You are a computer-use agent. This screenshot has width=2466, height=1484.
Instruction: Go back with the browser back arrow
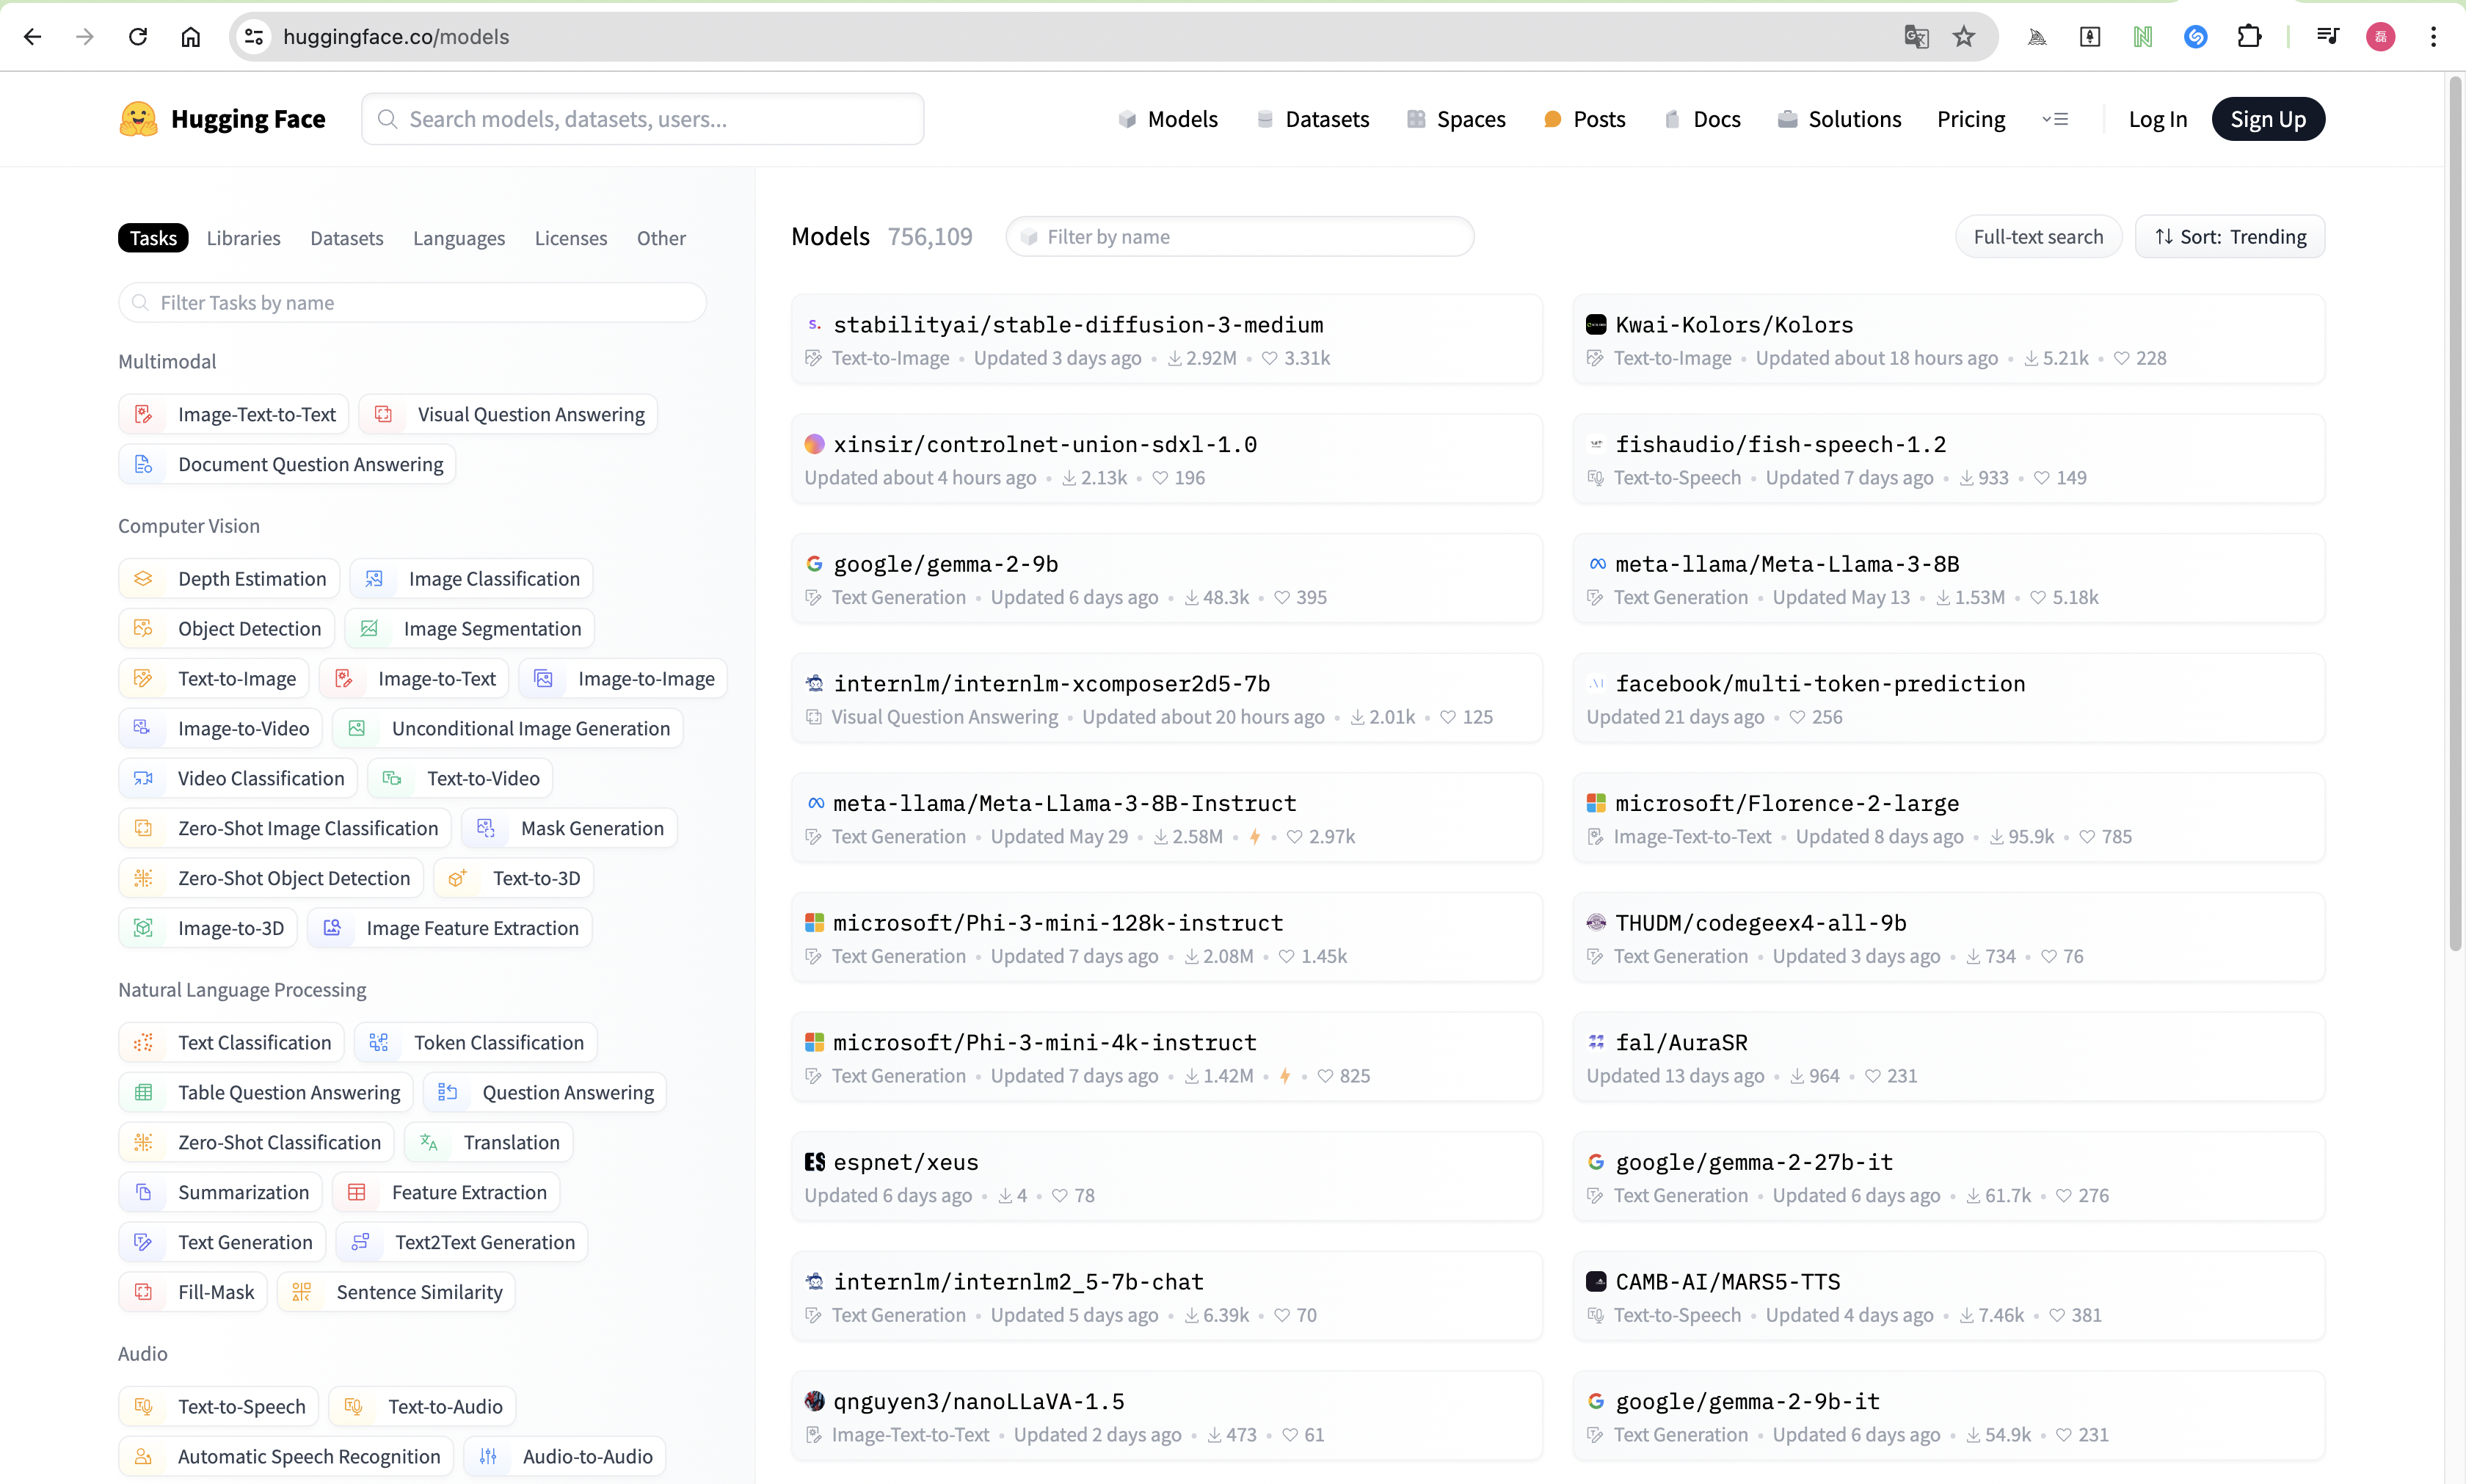33,37
